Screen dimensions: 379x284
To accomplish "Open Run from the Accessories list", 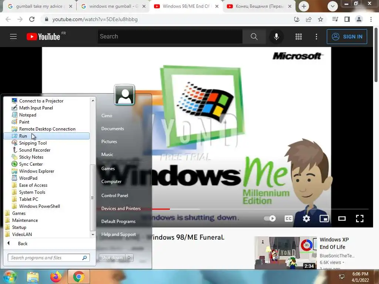I will click(46, 136).
